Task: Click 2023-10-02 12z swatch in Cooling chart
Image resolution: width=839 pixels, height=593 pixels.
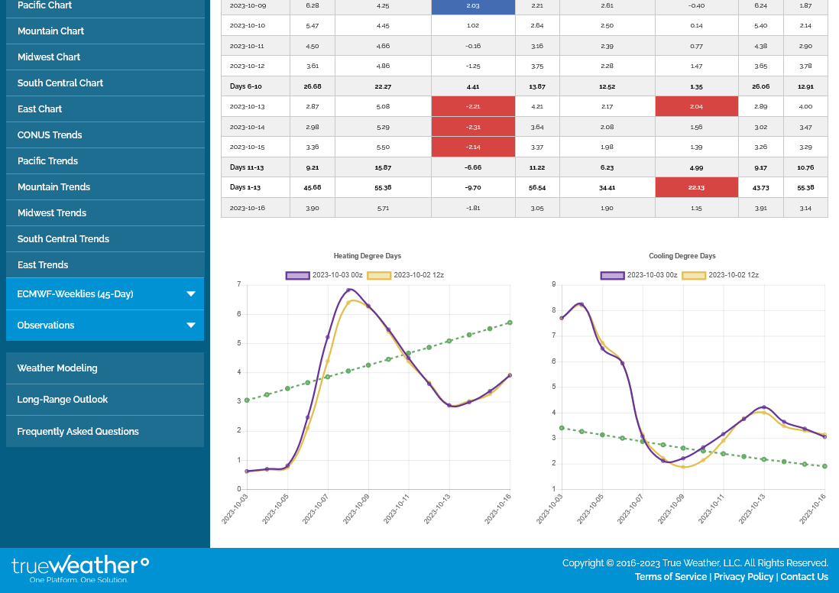Action: coord(694,275)
